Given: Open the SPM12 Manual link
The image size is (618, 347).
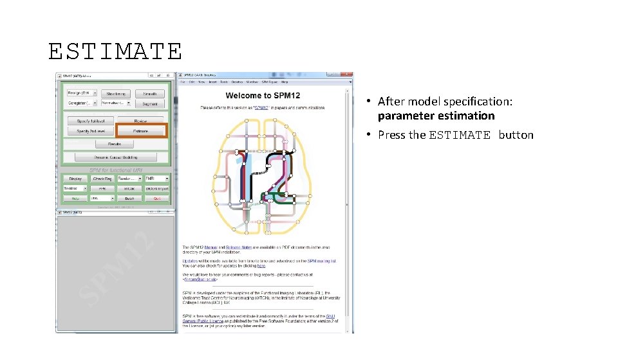Looking at the screenshot, I should [x=211, y=247].
